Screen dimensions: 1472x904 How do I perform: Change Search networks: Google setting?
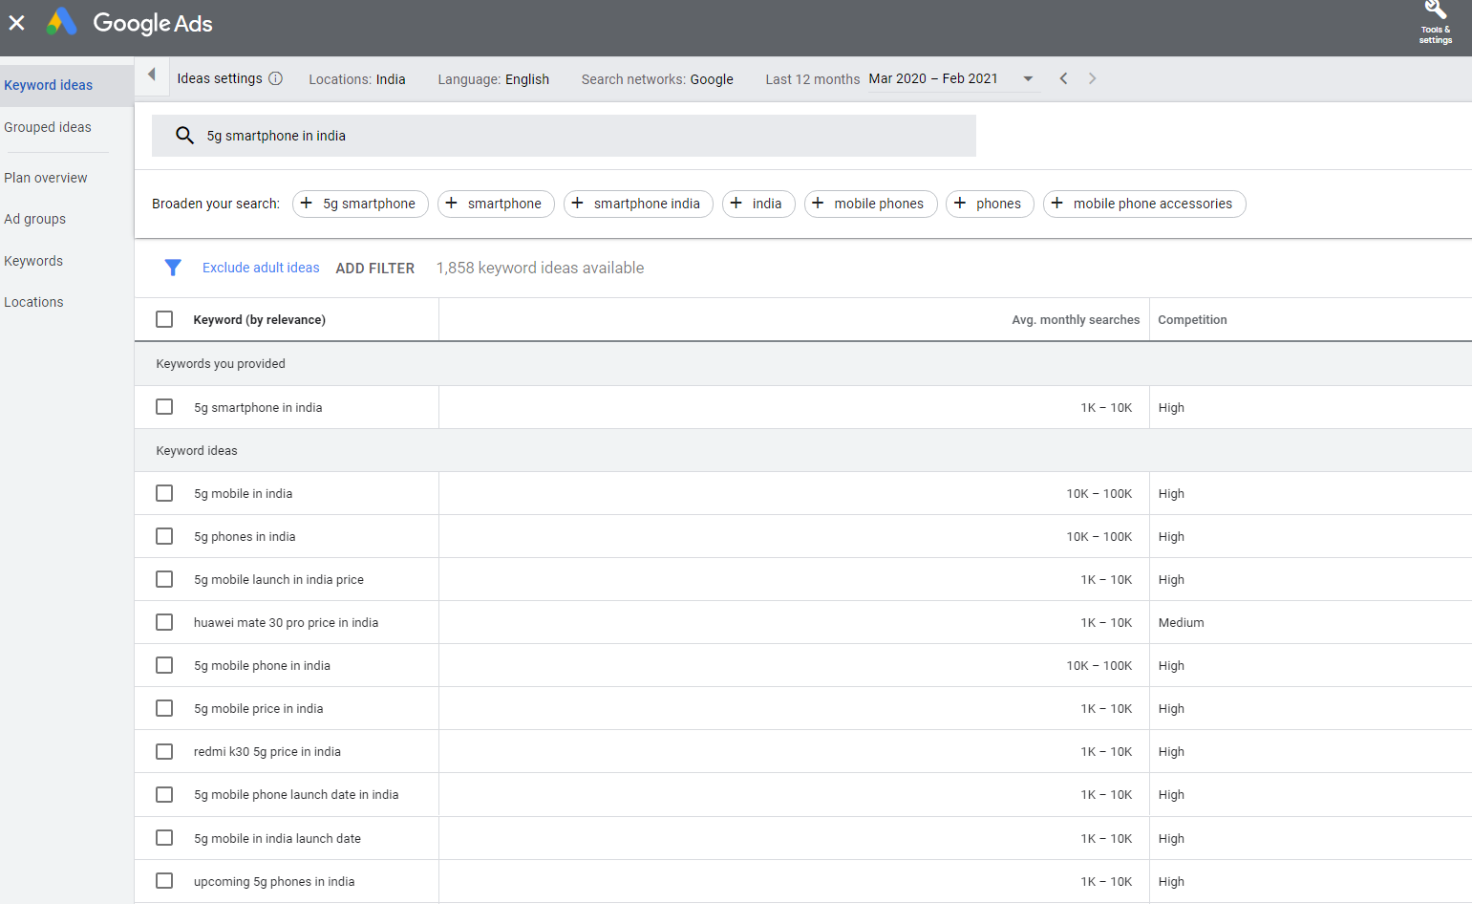[x=657, y=79]
